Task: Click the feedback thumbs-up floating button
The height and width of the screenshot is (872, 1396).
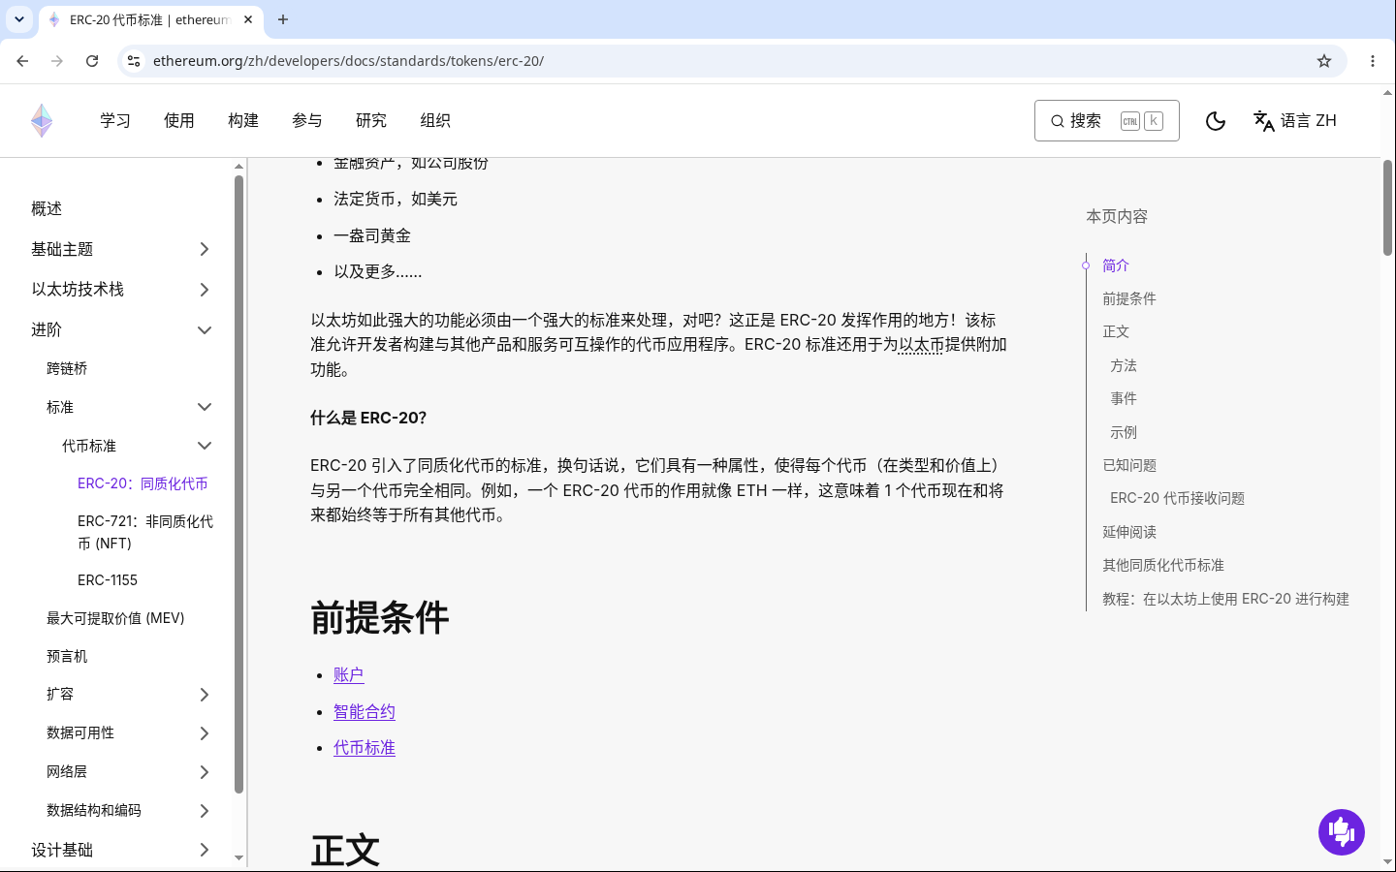Action: 1342,832
